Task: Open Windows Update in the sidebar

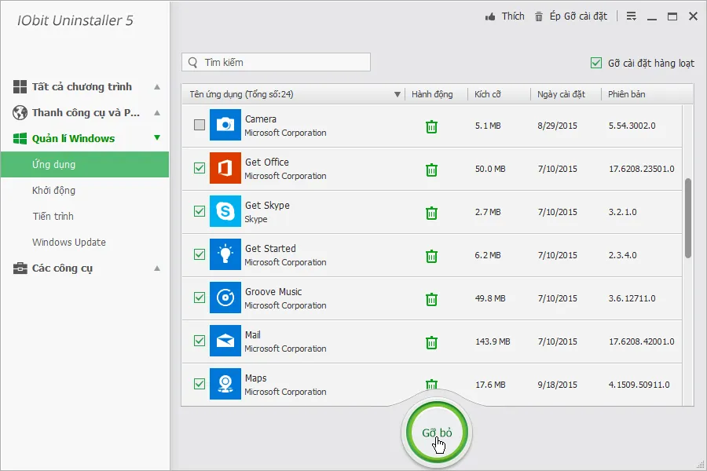Action: pyautogui.click(x=69, y=243)
